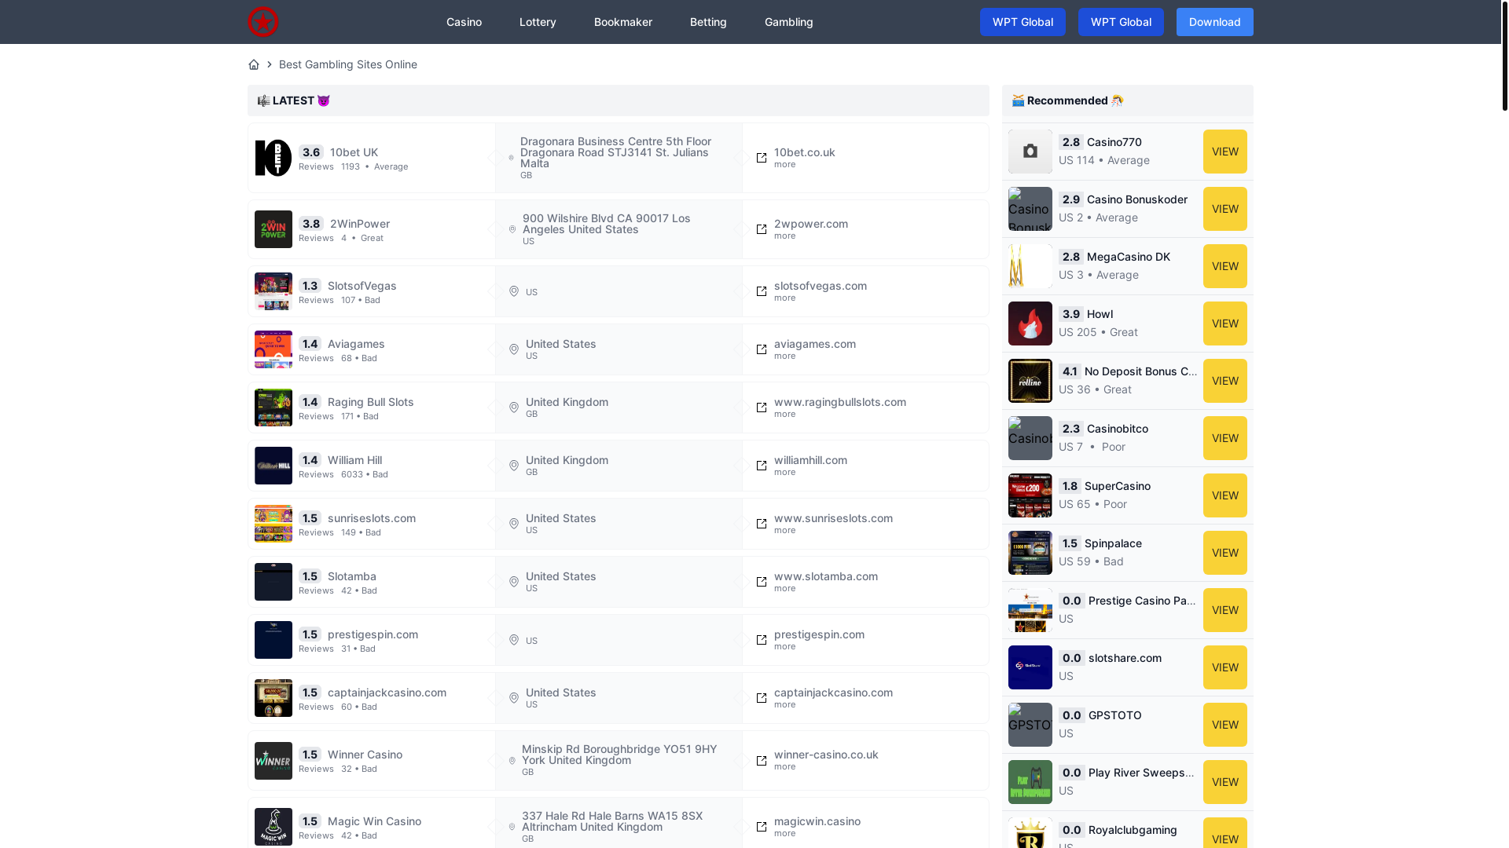
Task: Open the Betting menu item
Action: [708, 22]
